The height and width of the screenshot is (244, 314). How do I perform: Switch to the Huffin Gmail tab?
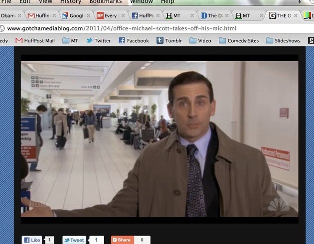coord(42,15)
